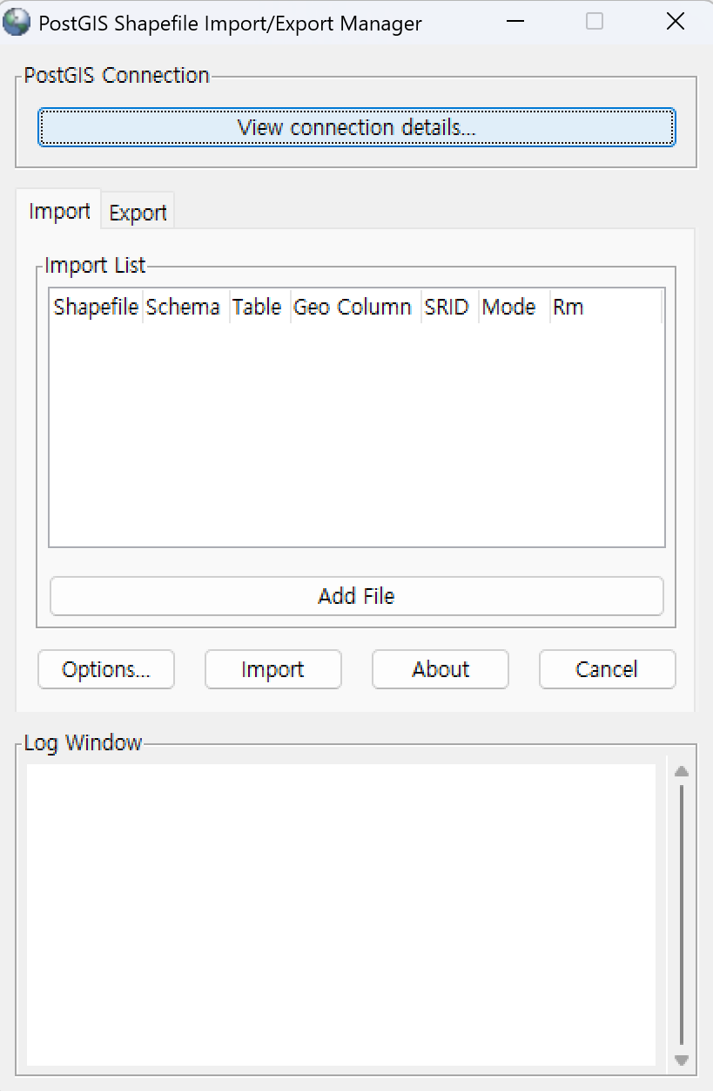Click the Geo Column header
Image resolution: width=713 pixels, height=1091 pixels.
354,307
